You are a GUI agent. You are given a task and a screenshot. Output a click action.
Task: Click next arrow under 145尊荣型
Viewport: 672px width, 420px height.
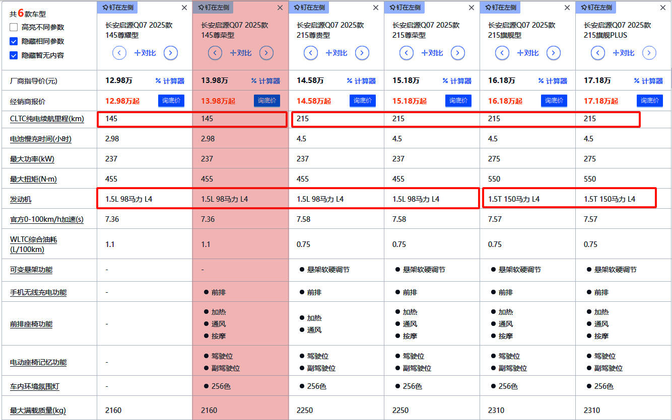[266, 53]
